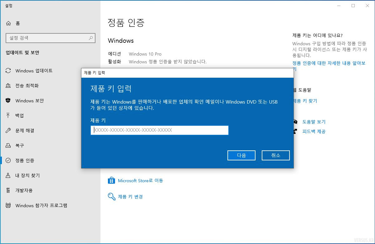
Task: Click the '제품 키는 어디에 있나요?' heading
Action: 317,36
